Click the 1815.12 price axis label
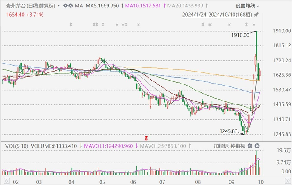The width and height of the screenshot is (292, 185). point(282,45)
